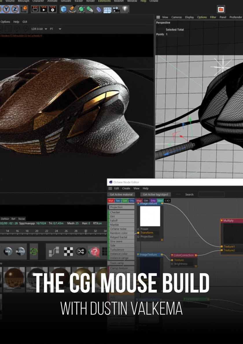Click Get Active material button
The image size is (243, 344).
pos(121,195)
